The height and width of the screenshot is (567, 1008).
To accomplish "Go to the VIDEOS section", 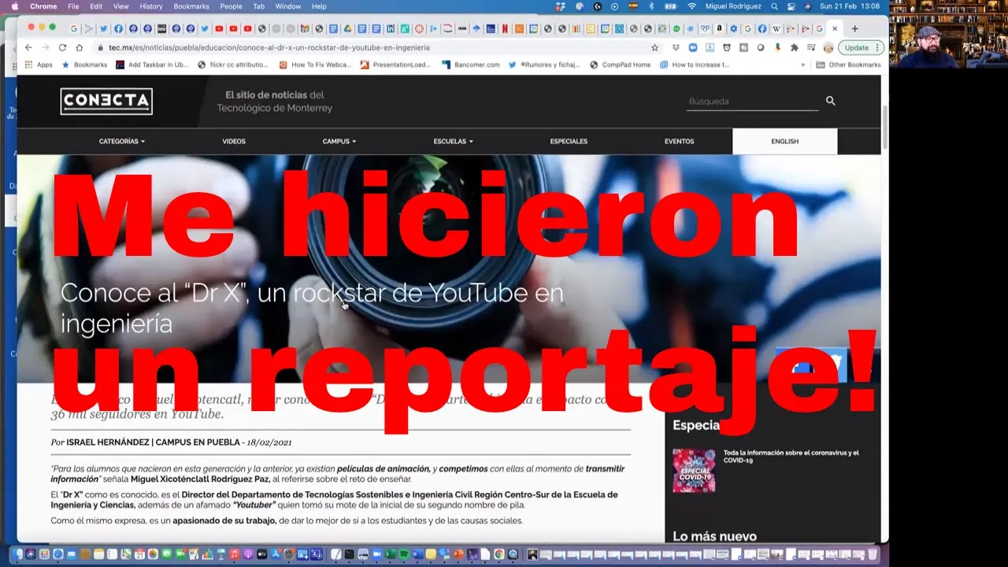I will pyautogui.click(x=234, y=141).
